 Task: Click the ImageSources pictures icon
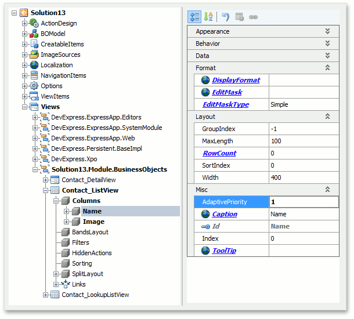34,55
